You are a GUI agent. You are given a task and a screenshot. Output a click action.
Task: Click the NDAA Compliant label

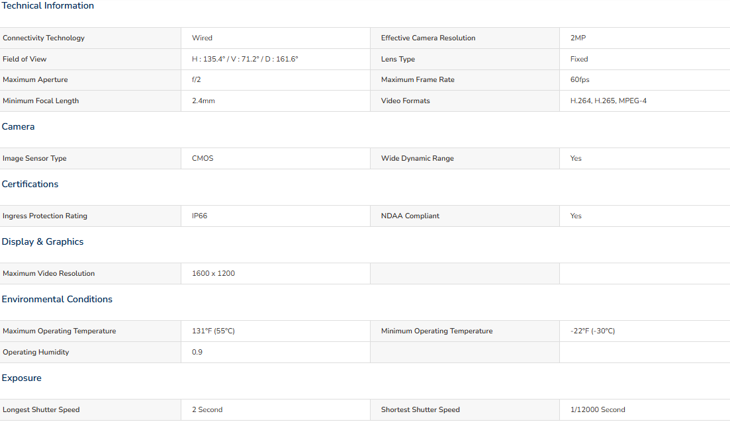click(x=410, y=216)
